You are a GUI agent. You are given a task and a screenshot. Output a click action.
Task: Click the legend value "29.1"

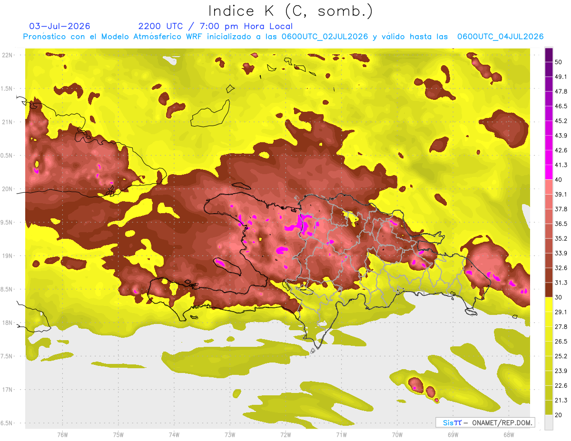(x=561, y=312)
